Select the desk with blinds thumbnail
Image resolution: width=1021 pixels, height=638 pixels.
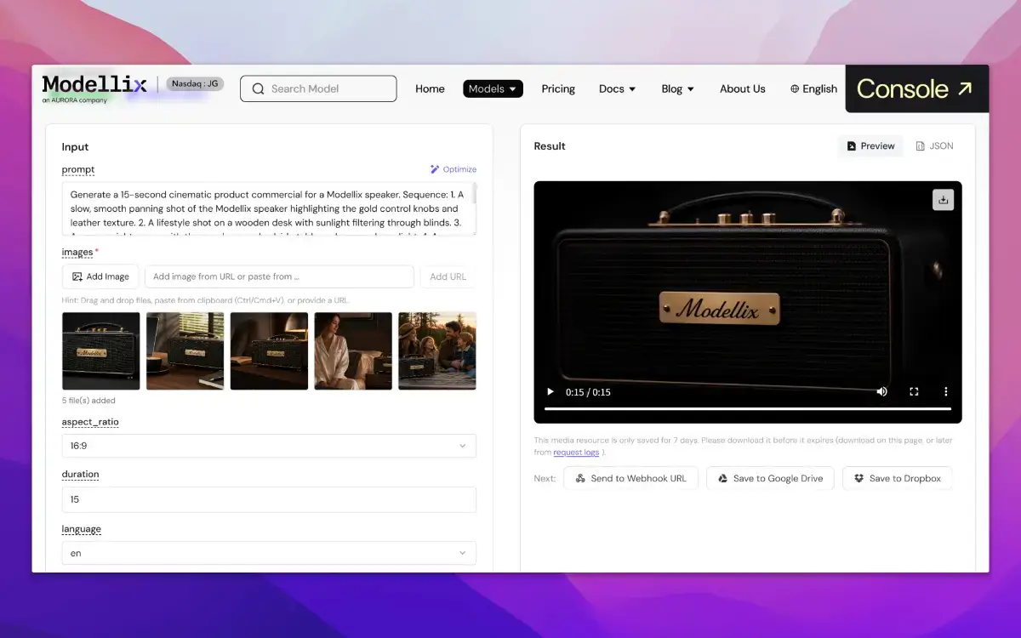[185, 350]
